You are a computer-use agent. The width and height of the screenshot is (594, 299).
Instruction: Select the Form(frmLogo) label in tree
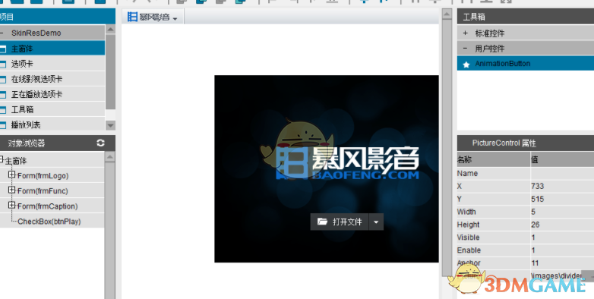click(43, 175)
